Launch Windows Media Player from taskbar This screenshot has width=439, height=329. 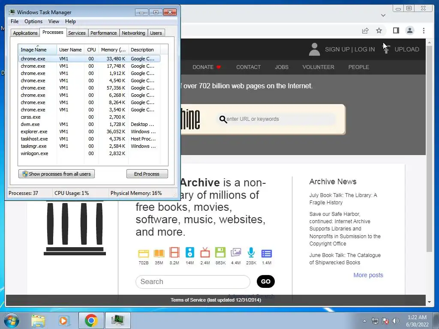click(x=64, y=320)
